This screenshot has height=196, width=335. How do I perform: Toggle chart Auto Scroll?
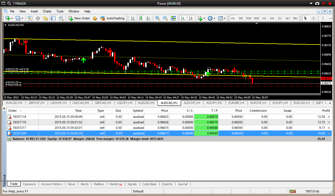pyautogui.click(x=183, y=18)
